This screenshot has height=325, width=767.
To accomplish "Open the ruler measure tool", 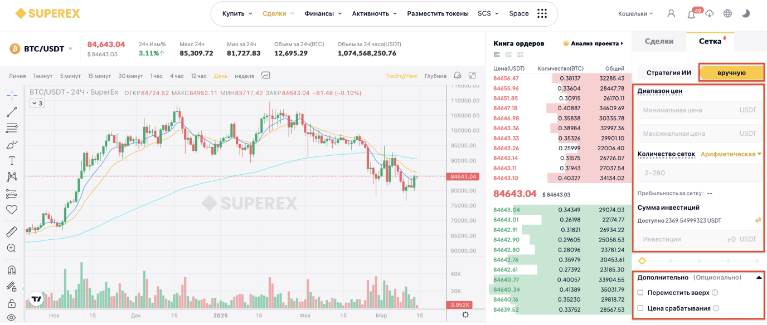I will pyautogui.click(x=12, y=232).
